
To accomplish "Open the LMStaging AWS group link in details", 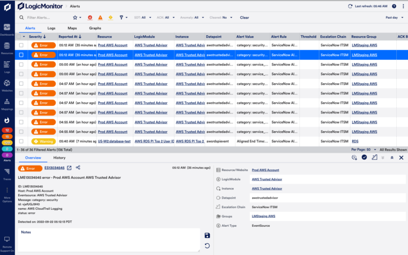I will (x=263, y=216).
